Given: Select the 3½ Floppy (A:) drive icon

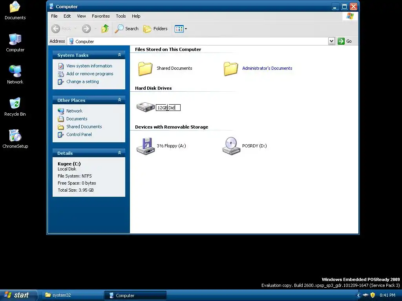Looking at the screenshot, I should click(145, 146).
